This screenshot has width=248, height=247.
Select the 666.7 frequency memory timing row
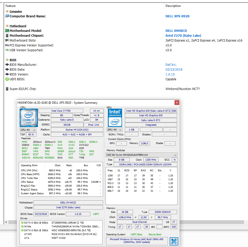(141, 191)
